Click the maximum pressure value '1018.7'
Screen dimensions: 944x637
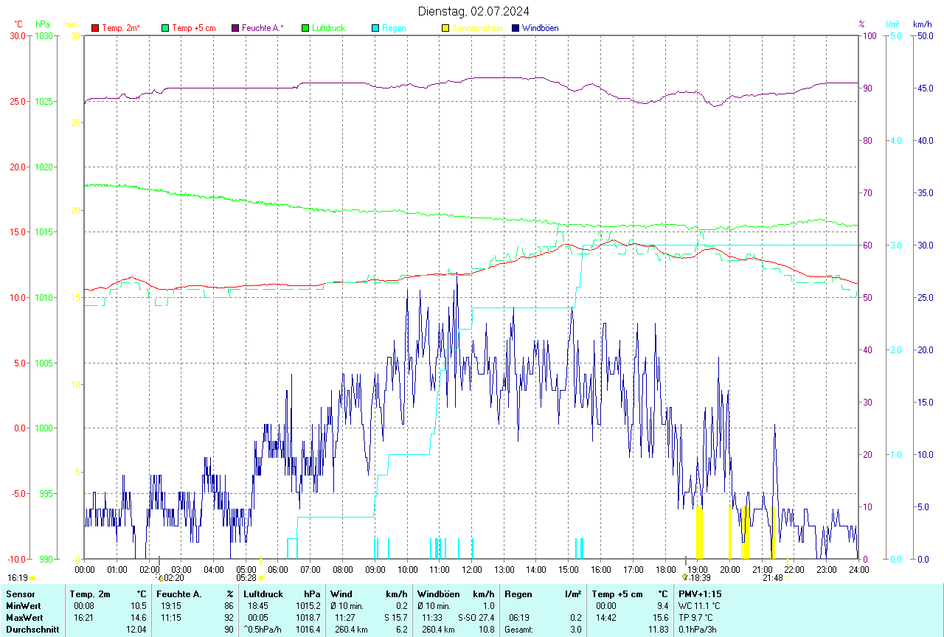[308, 617]
